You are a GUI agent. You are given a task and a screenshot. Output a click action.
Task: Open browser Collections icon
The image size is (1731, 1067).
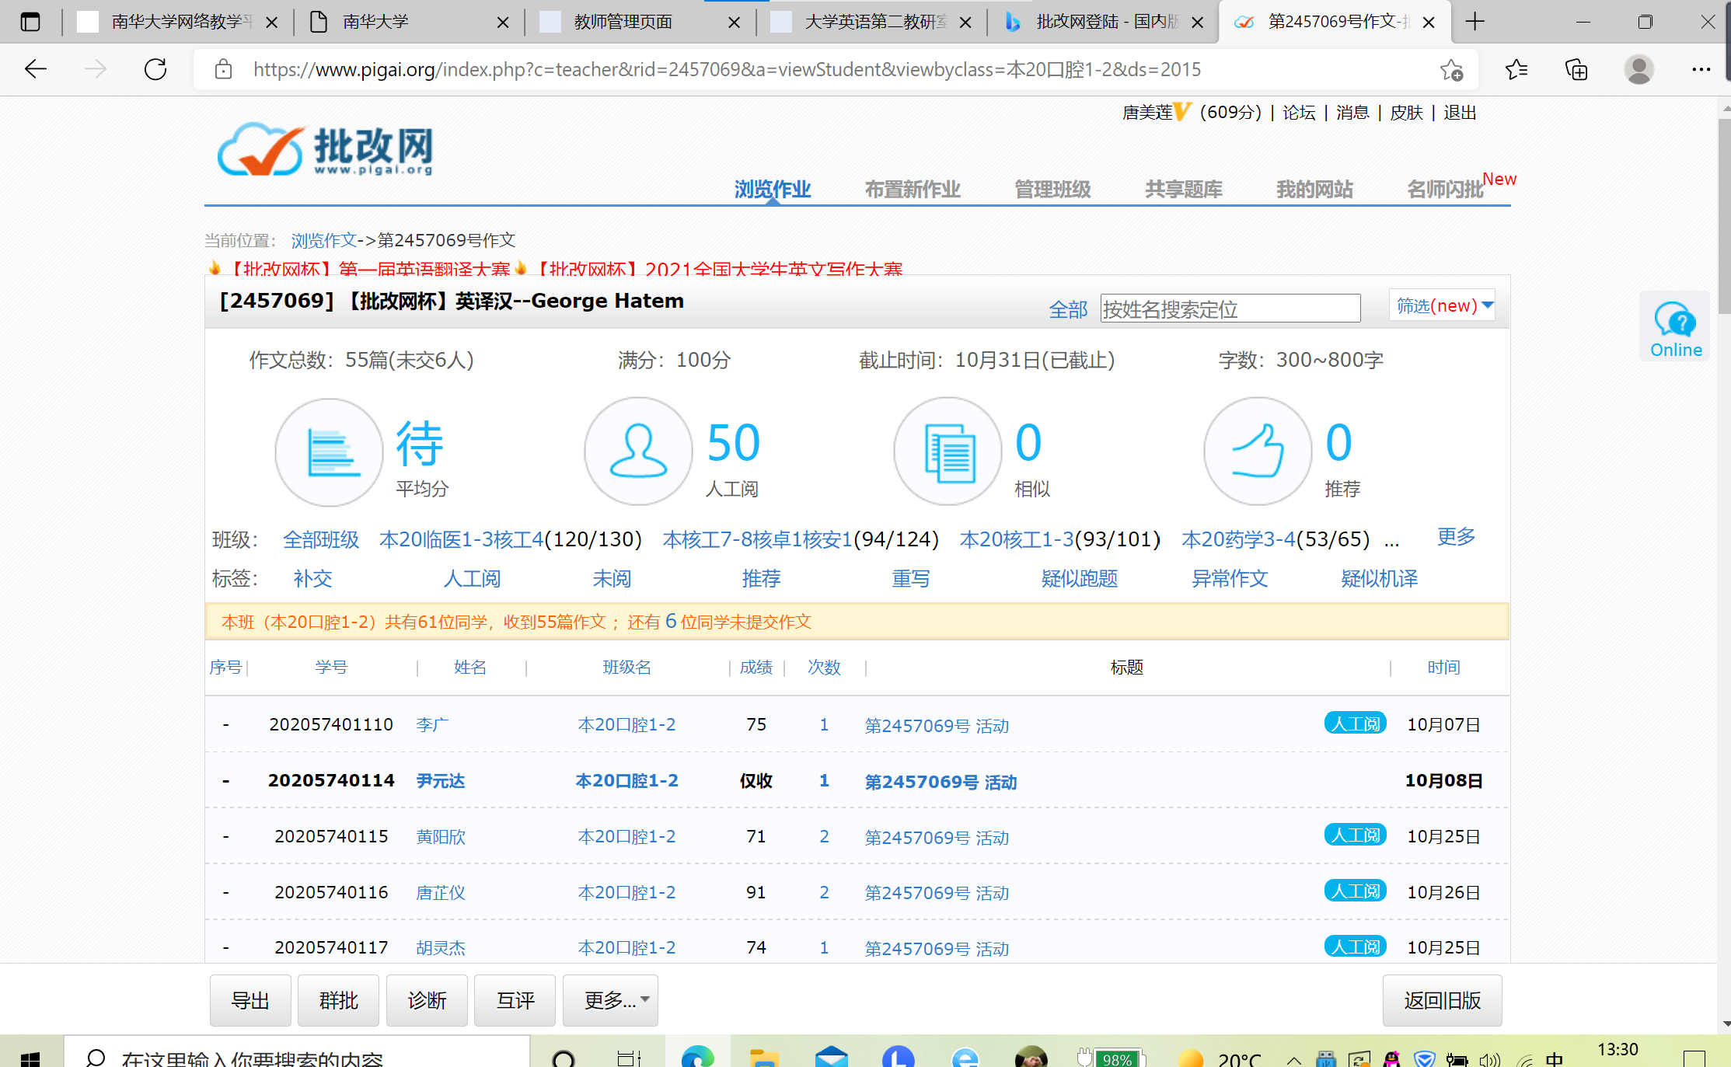click(1576, 70)
